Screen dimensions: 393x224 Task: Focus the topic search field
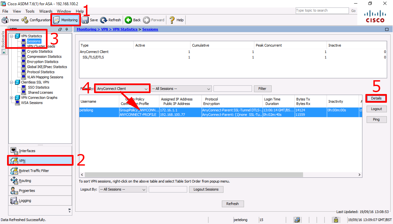click(322, 11)
